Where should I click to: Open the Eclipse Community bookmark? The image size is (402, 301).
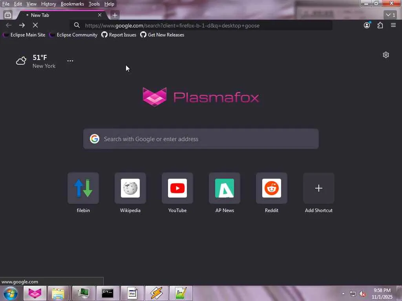(x=73, y=35)
